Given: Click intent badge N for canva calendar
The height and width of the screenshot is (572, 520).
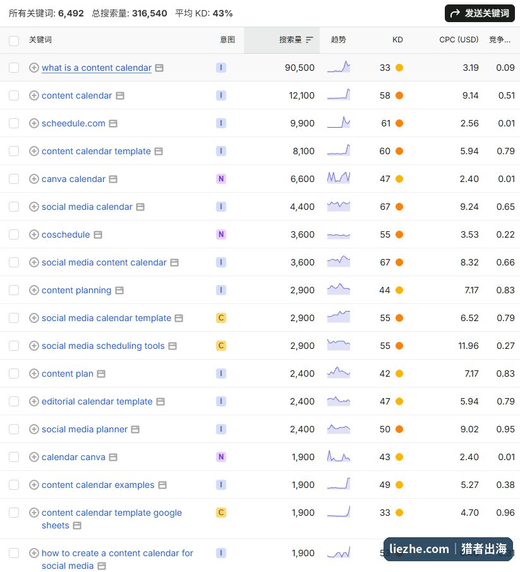Looking at the screenshot, I should click(x=221, y=179).
